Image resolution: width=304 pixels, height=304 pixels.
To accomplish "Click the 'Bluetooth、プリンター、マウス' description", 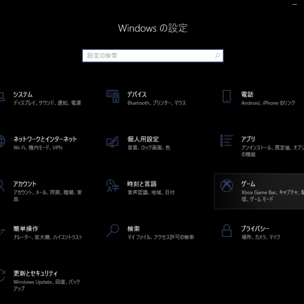I will (x=156, y=103).
